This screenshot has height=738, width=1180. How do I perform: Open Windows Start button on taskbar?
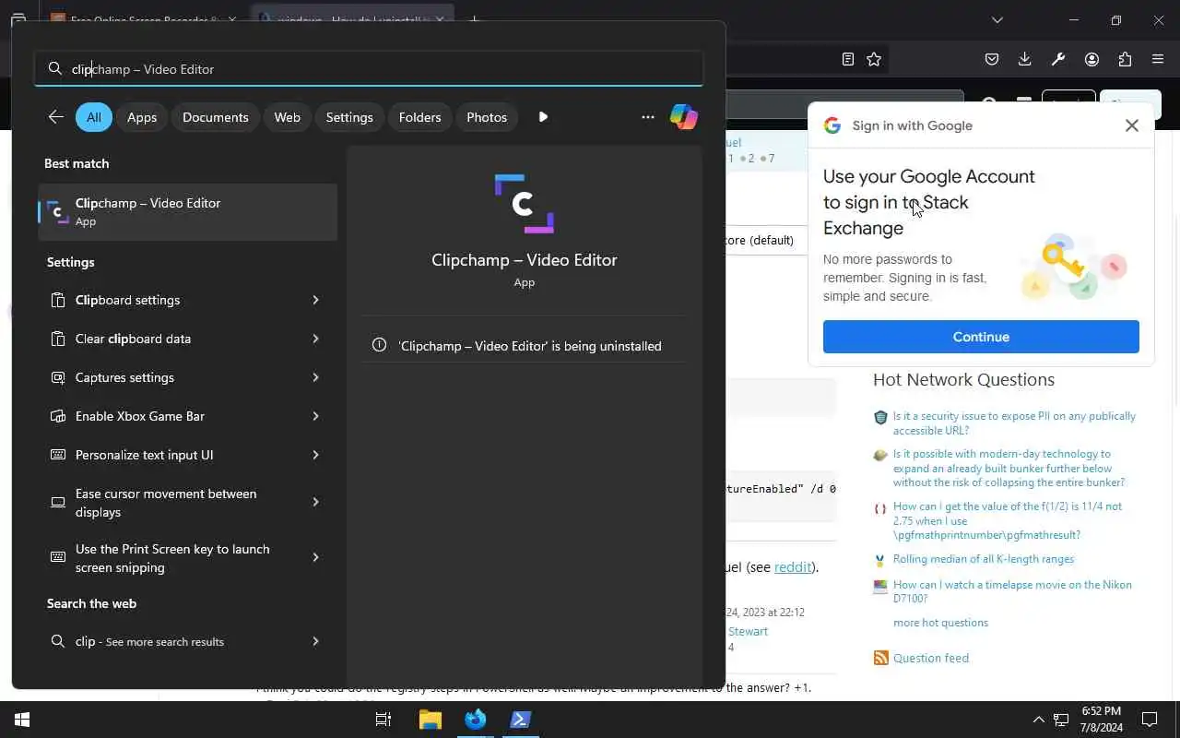pos(22,720)
